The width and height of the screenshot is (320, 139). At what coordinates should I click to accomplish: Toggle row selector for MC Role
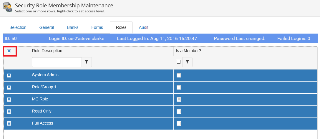point(9,100)
